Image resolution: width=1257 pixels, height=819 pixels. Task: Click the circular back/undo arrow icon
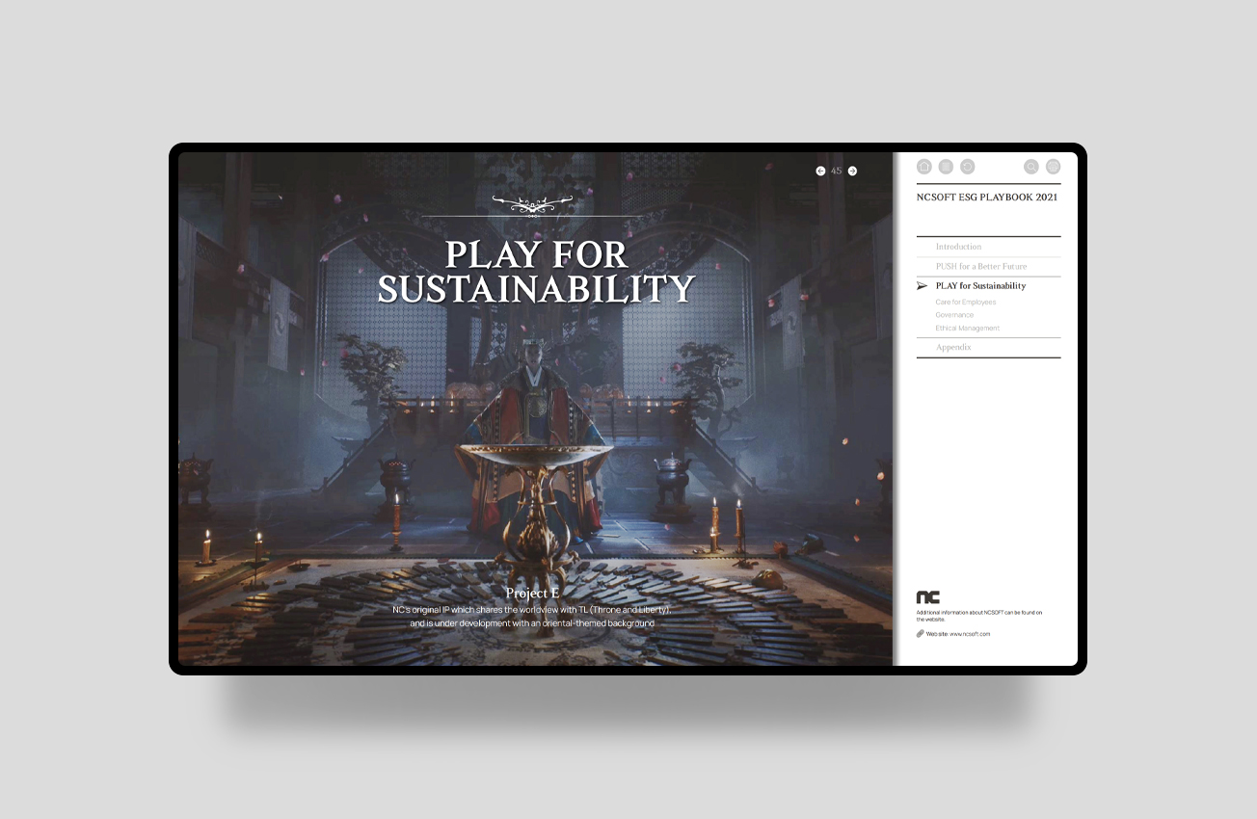point(968,167)
